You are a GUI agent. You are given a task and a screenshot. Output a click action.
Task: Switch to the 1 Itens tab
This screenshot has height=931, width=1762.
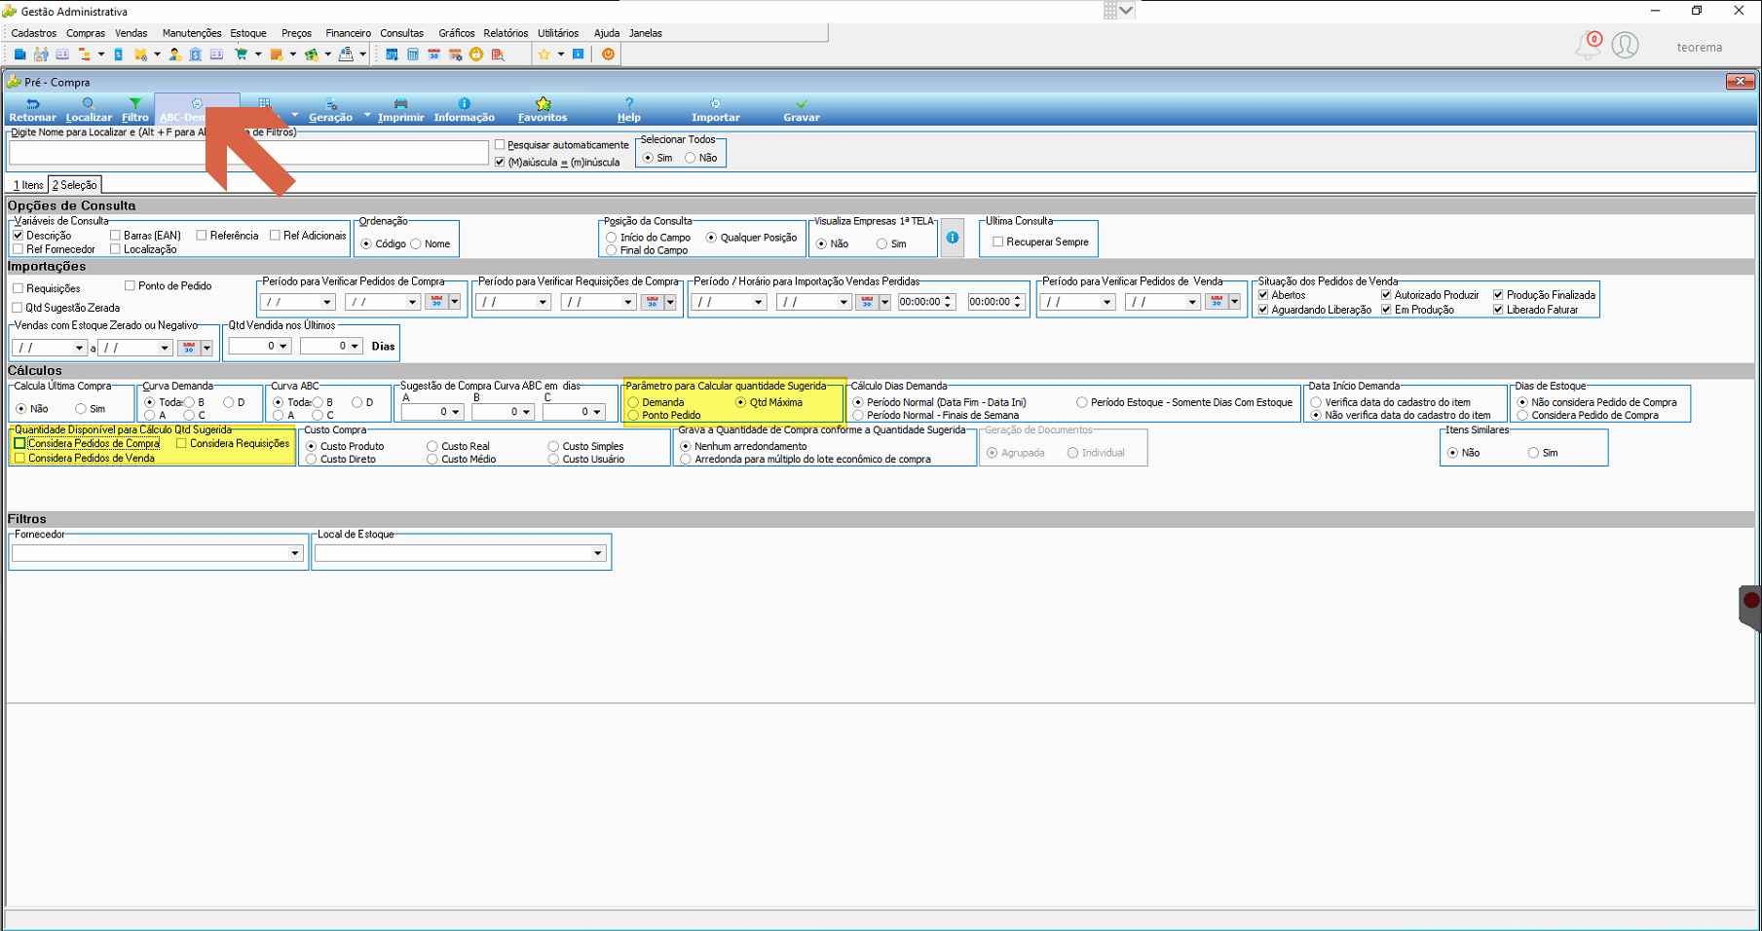[28, 185]
